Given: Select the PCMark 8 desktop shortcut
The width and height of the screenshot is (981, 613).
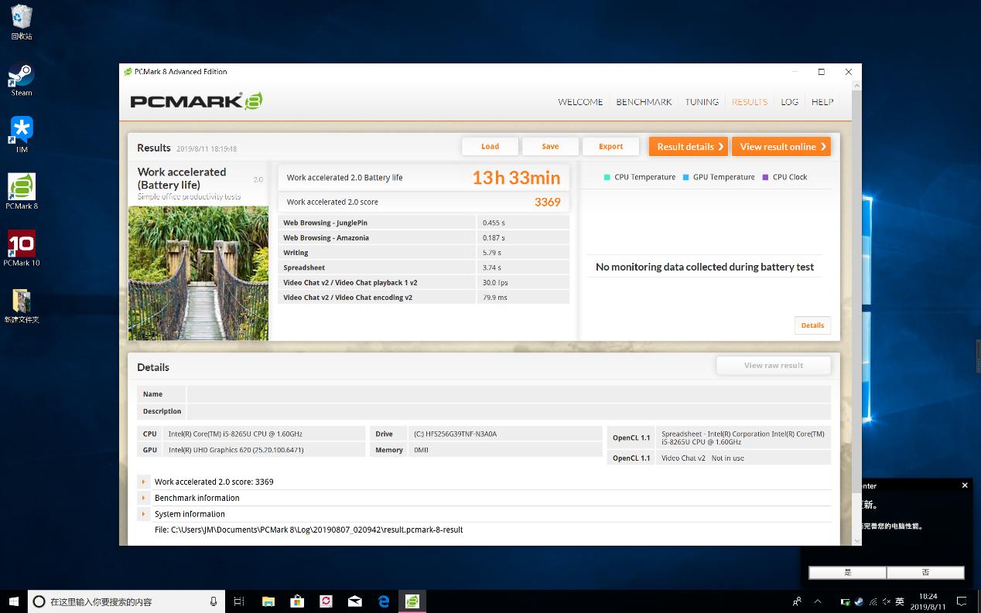Looking at the screenshot, I should click(x=22, y=192).
